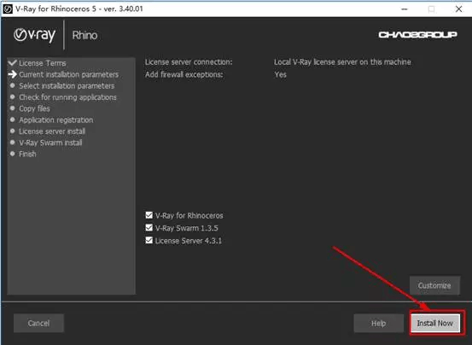
Task: Click the License server connection label
Action: [189, 62]
